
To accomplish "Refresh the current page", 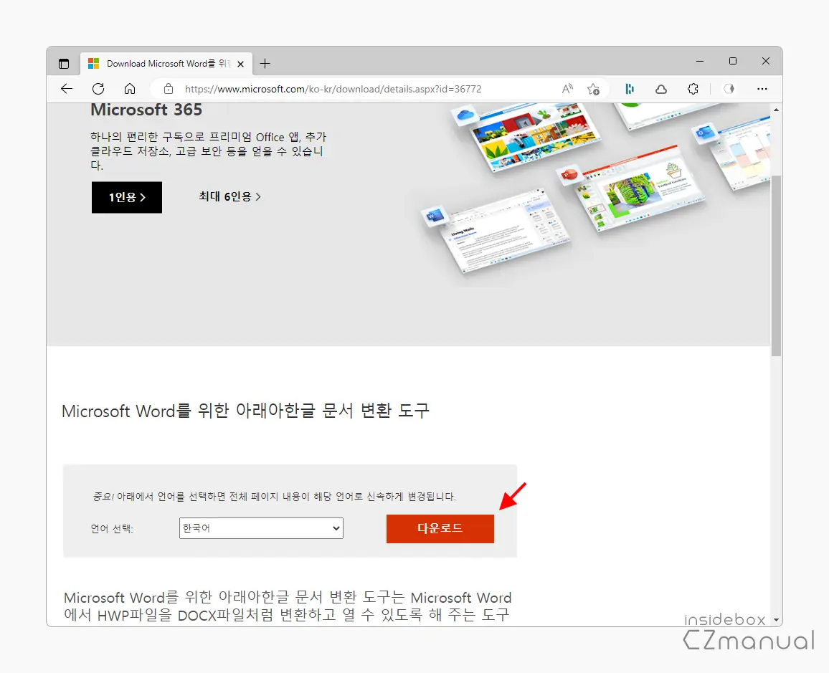I will point(98,89).
